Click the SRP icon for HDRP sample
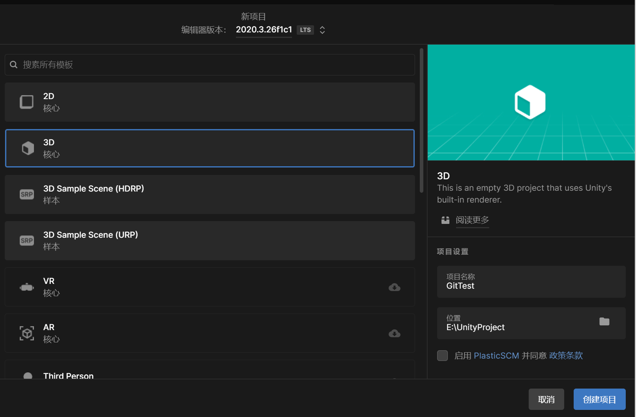This screenshot has width=636, height=417. (x=27, y=194)
